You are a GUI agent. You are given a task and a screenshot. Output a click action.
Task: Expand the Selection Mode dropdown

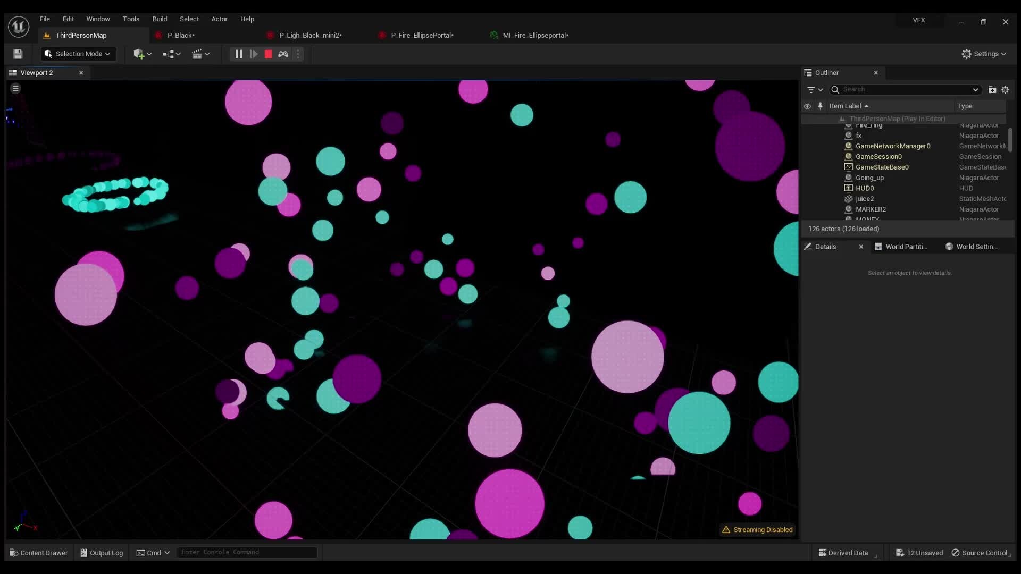click(x=78, y=54)
